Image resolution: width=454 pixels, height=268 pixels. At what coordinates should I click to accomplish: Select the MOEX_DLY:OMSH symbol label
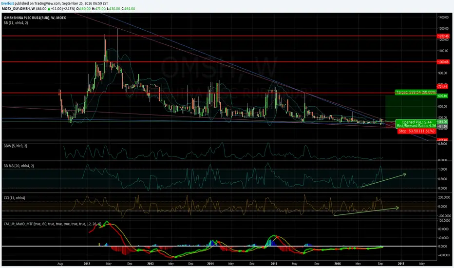(16, 9)
